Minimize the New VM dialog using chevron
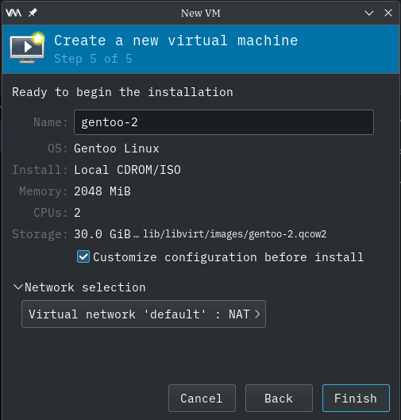 (369, 13)
